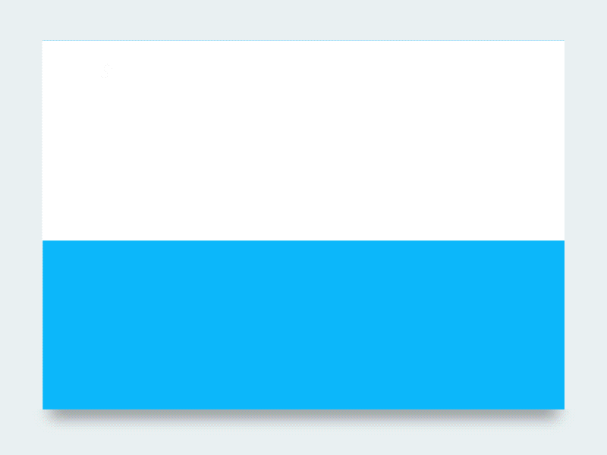Image resolution: width=607 pixels, height=455 pixels.
Task: Click the white upper section of the card
Action: 303,140
